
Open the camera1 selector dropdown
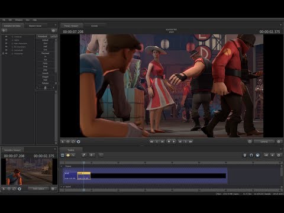click(264, 141)
